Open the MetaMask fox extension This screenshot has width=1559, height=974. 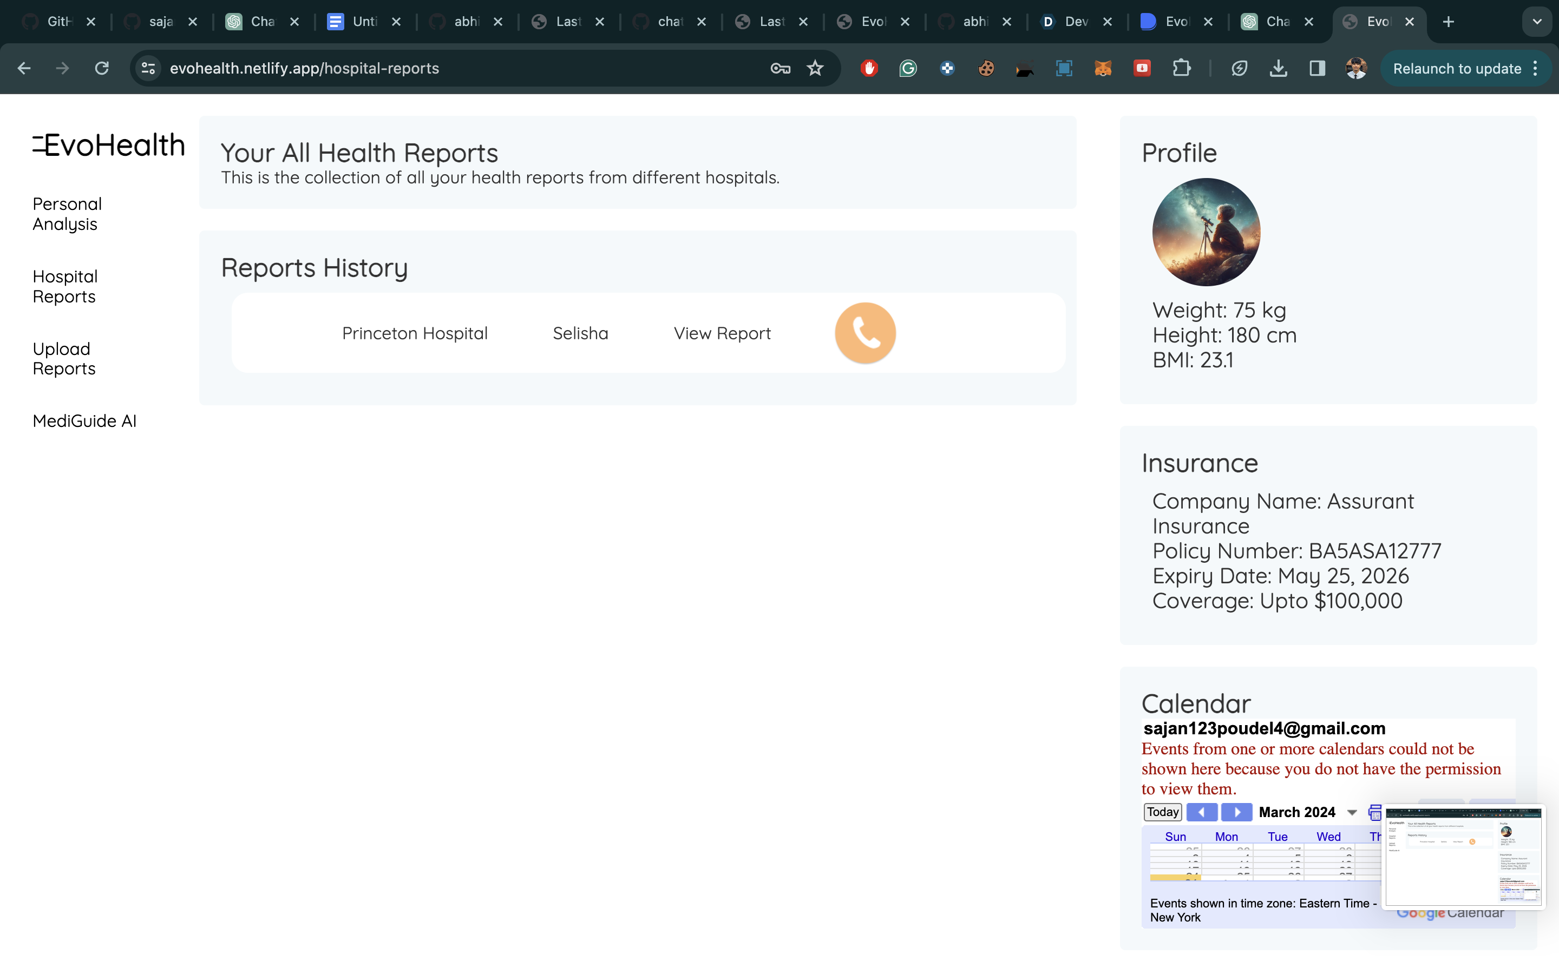click(1103, 68)
